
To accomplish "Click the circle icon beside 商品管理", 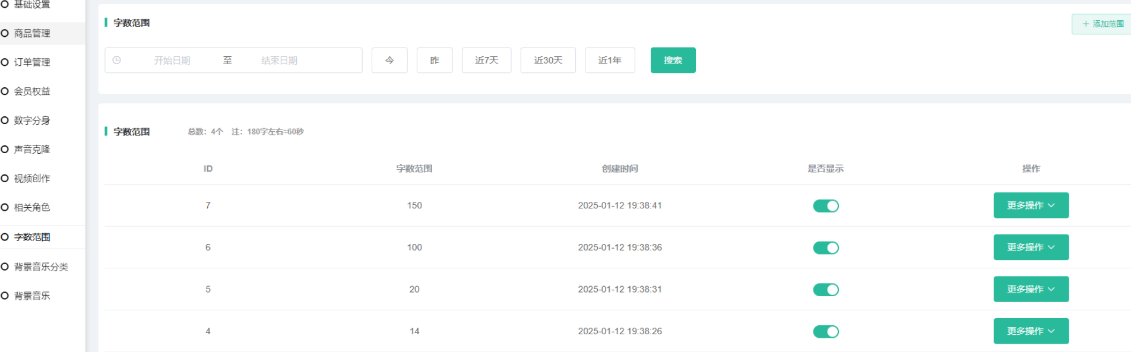I will (x=5, y=33).
